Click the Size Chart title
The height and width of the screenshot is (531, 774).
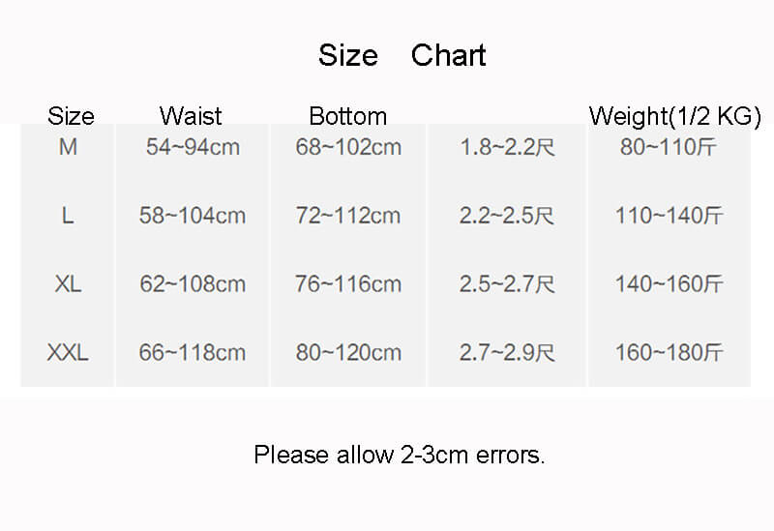402,55
